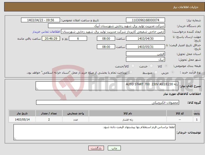The width and height of the screenshot is (205, 155).
Task: Click the بازگشت (back) button
Action: click(96, 148)
